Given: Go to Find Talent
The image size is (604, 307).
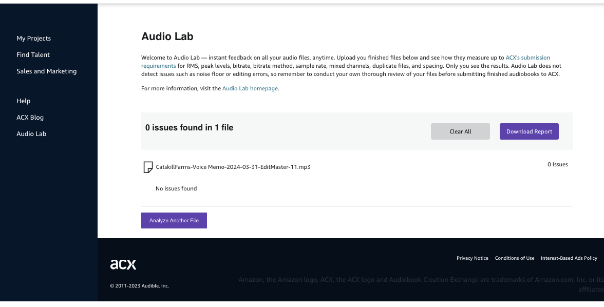Looking at the screenshot, I should (33, 55).
